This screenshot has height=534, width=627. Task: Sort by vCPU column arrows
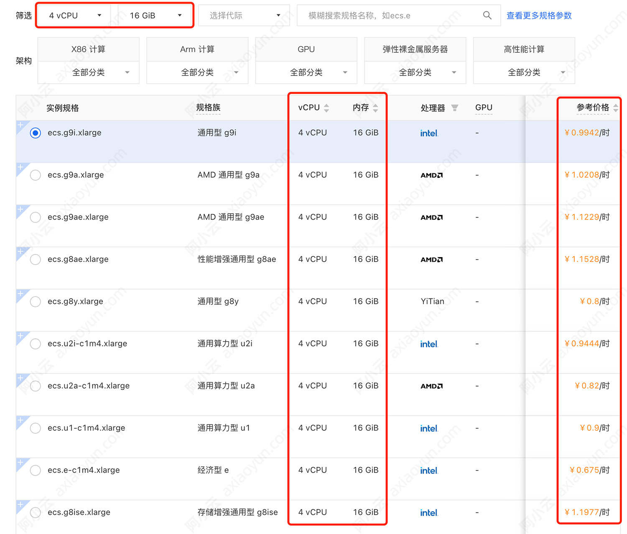click(326, 108)
